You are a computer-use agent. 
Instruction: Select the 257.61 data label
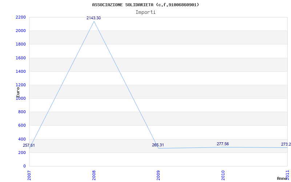pos(29,145)
